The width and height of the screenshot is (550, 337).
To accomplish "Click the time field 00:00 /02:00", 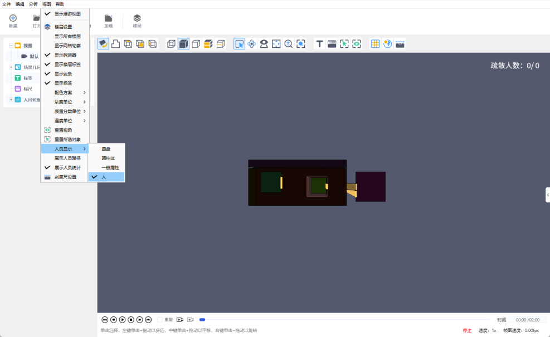I will click(x=528, y=320).
